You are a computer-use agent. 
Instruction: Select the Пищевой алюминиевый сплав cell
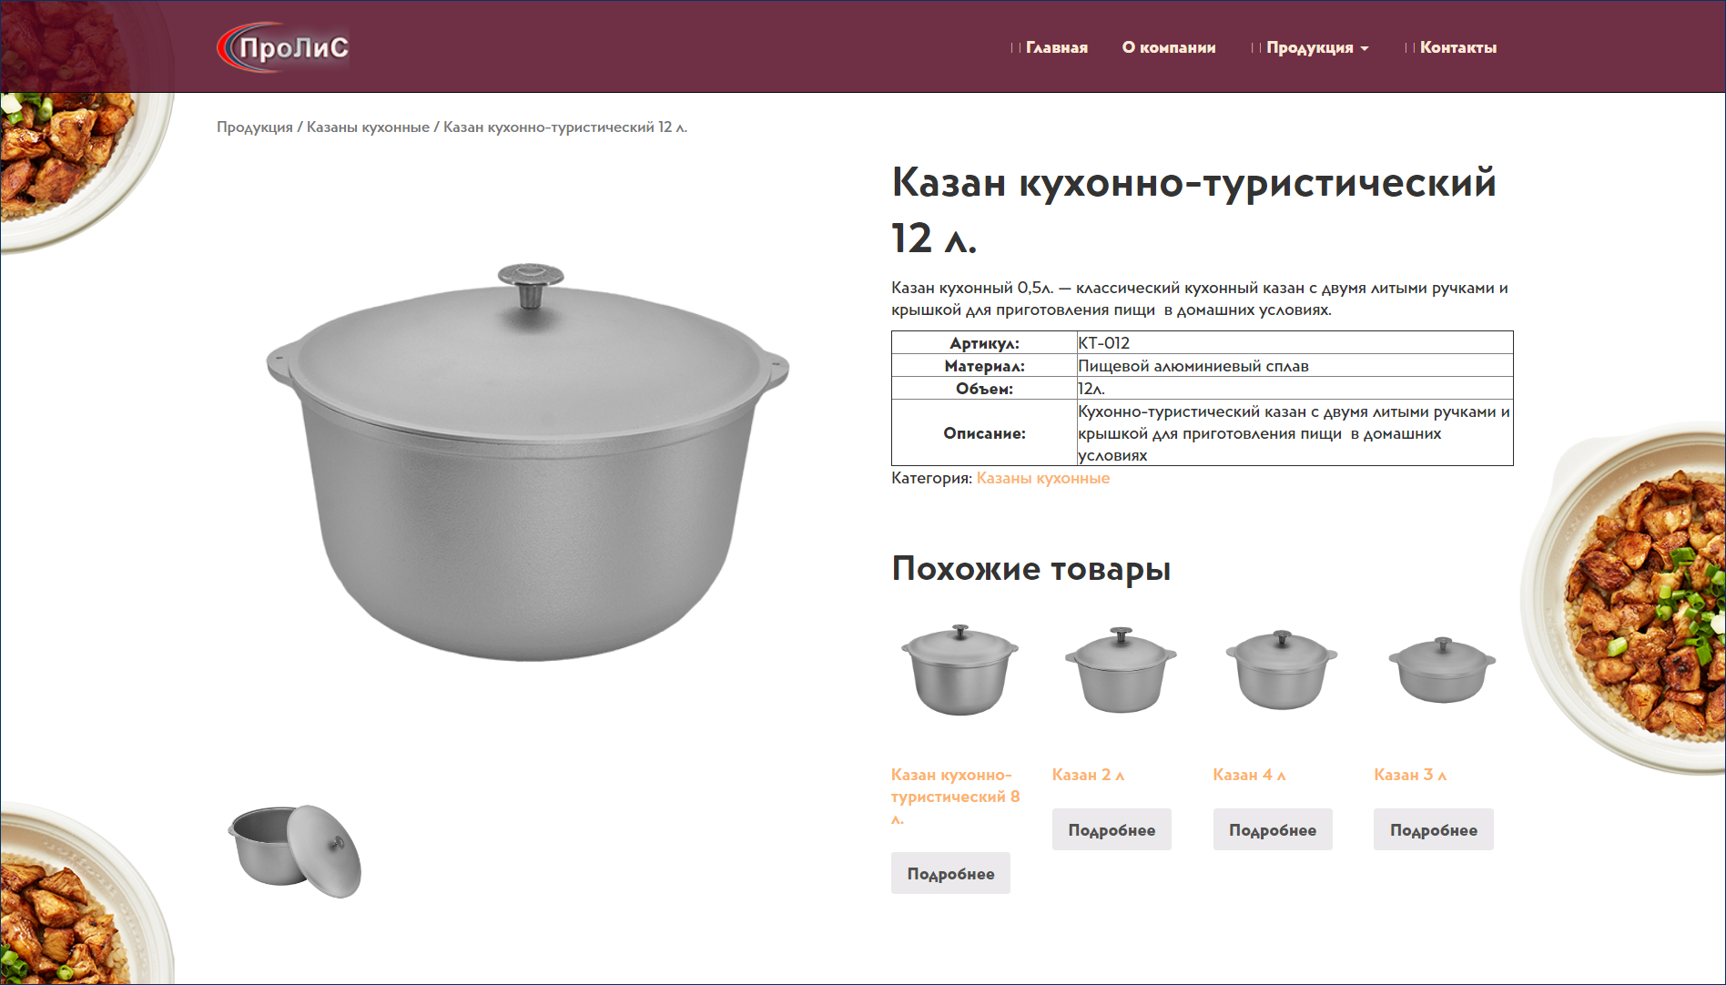click(x=1294, y=366)
